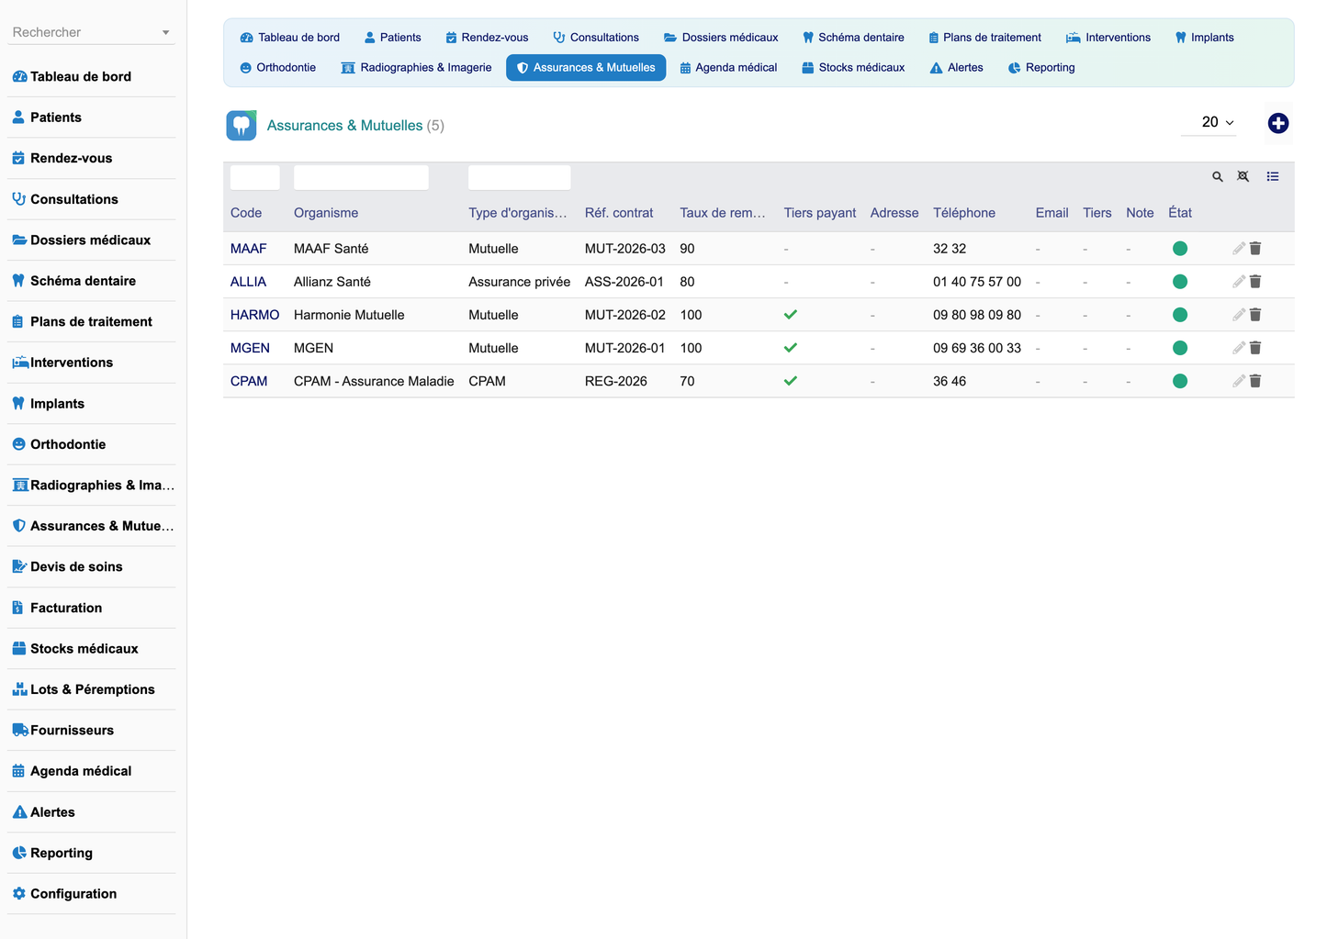Click the Configuration gear icon in sidebar
The width and height of the screenshot is (1327, 939).
tap(18, 893)
